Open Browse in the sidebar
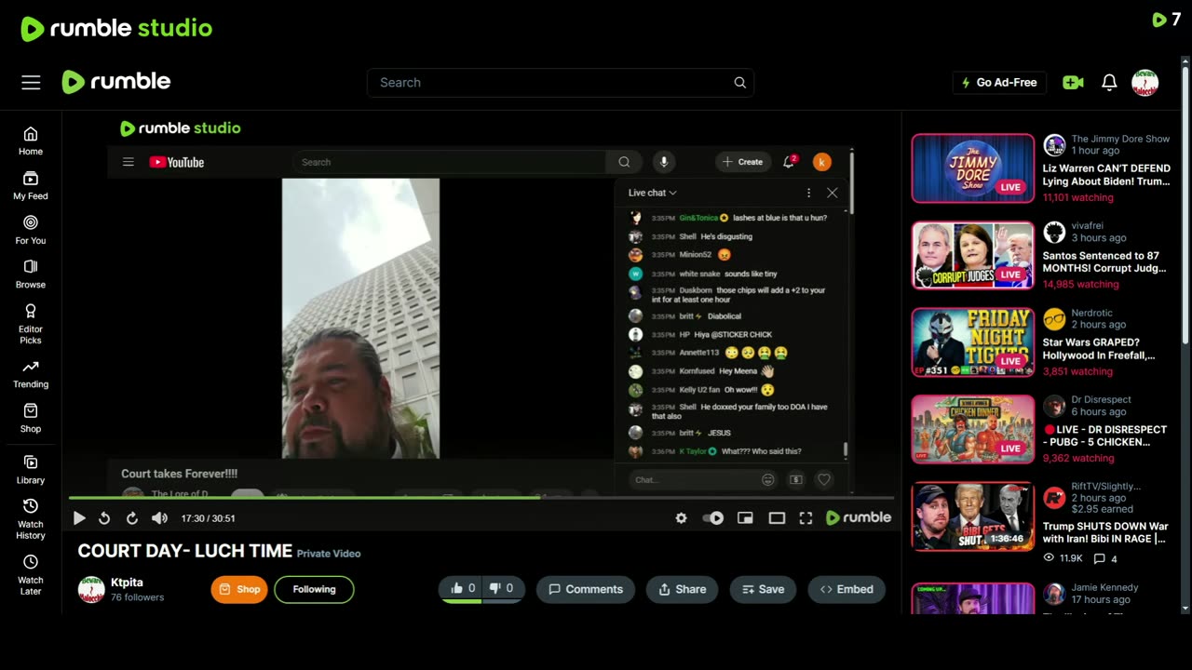1192x670 pixels. tap(31, 275)
